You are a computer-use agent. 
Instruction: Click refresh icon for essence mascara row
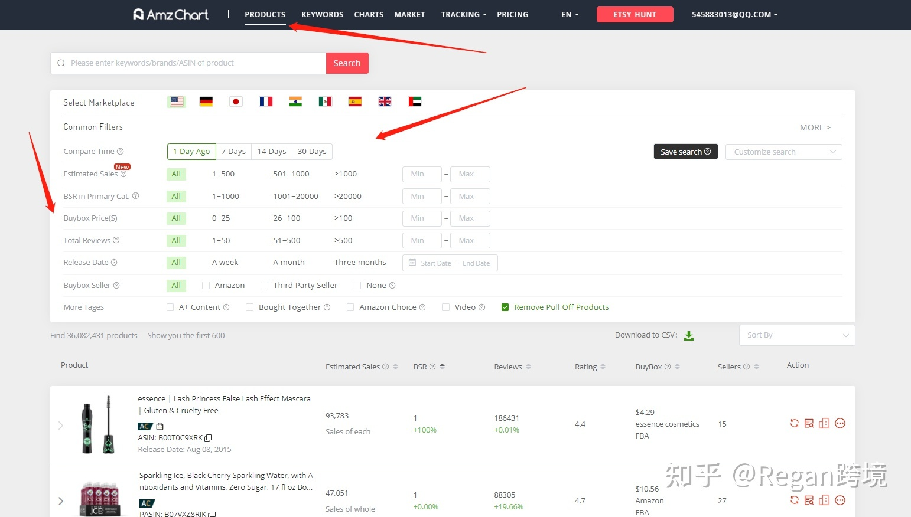(x=795, y=423)
